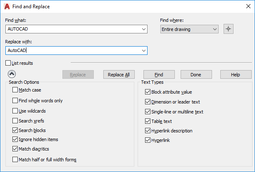Open the Replace with dropdown list
Image resolution: width=255 pixels, height=172 pixels.
(x=143, y=50)
